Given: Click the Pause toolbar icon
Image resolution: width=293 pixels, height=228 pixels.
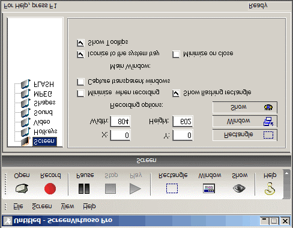Looking at the screenshot, I should coord(84,188).
